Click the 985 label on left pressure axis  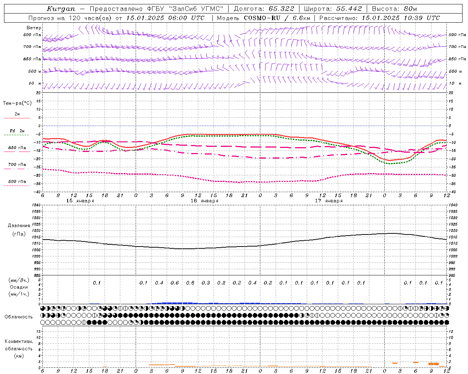tap(37, 275)
